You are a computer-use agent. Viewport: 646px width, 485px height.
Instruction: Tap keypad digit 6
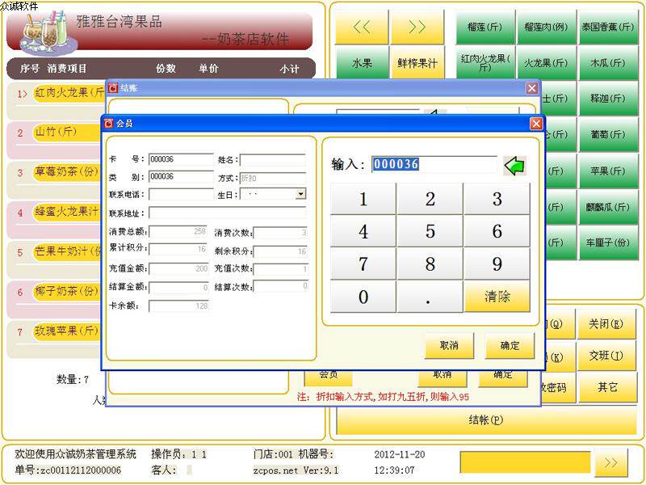click(497, 231)
